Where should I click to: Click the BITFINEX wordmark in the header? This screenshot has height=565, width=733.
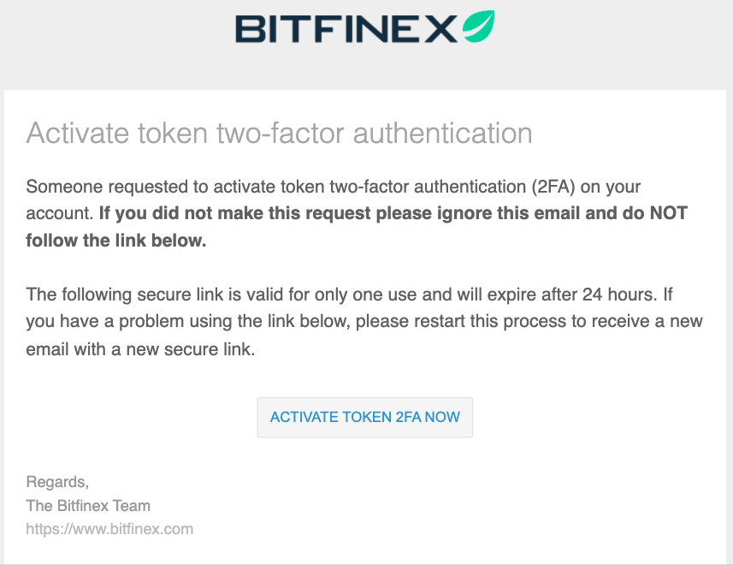click(x=346, y=29)
